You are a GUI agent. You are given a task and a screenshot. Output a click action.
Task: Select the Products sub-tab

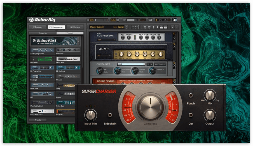[70, 33]
